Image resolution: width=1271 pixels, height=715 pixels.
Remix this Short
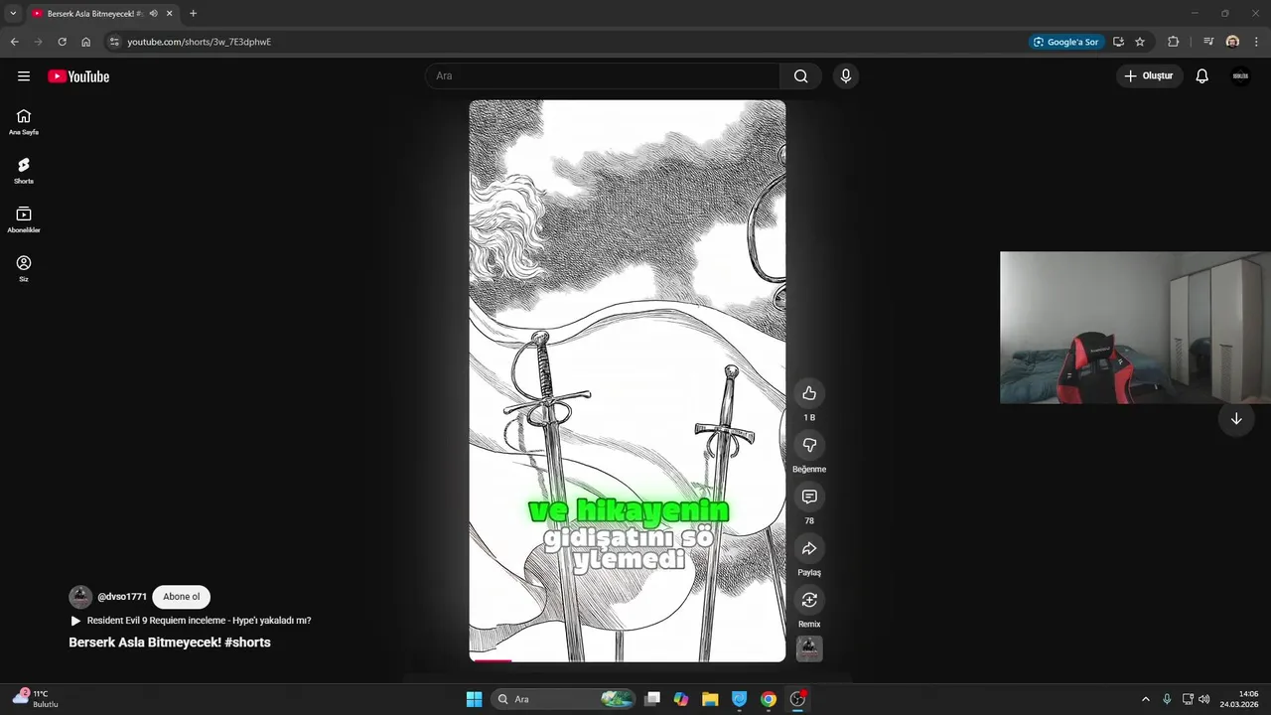pos(809,600)
